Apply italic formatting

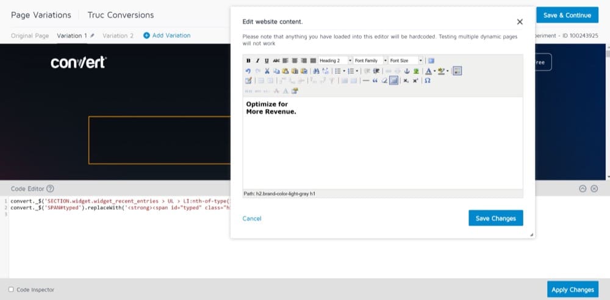(257, 61)
